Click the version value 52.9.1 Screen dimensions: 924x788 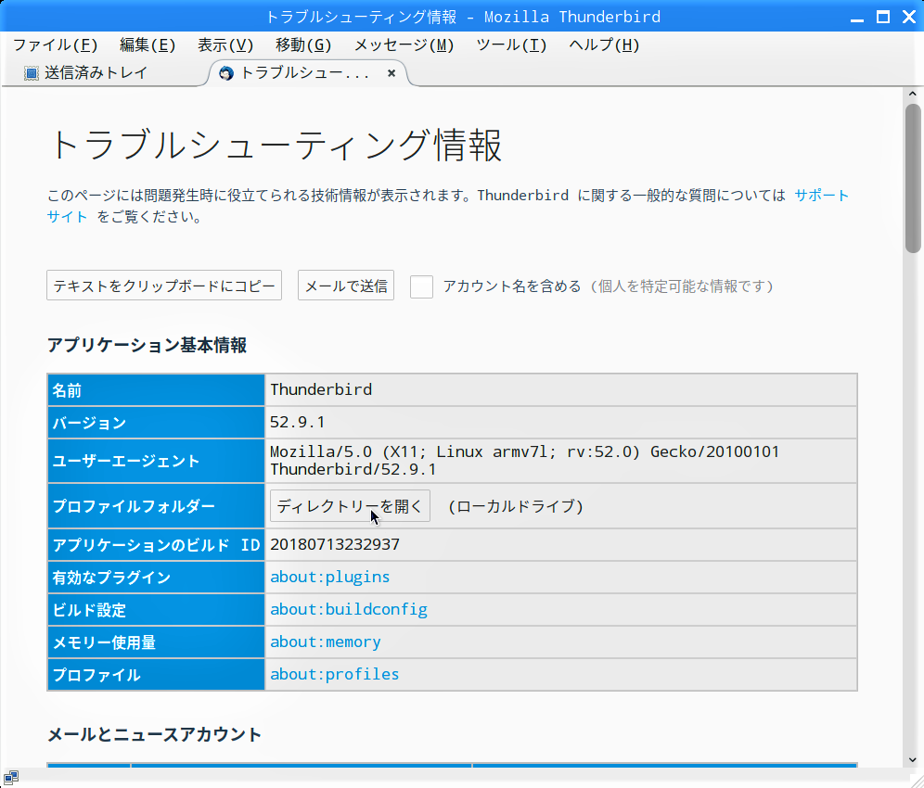coord(298,422)
